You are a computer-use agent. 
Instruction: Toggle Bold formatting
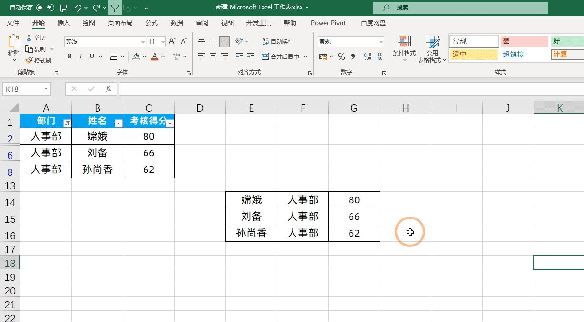tap(69, 57)
